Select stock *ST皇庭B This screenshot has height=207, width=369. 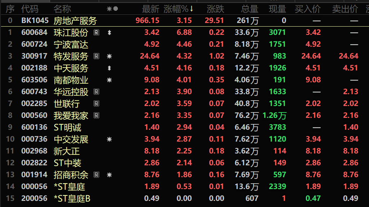(x=72, y=198)
